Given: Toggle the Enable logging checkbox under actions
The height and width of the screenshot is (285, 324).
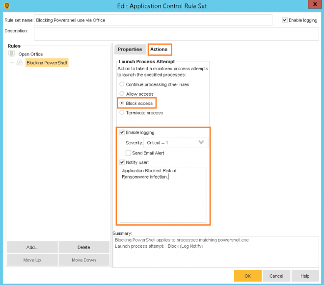Looking at the screenshot, I should [122, 132].
